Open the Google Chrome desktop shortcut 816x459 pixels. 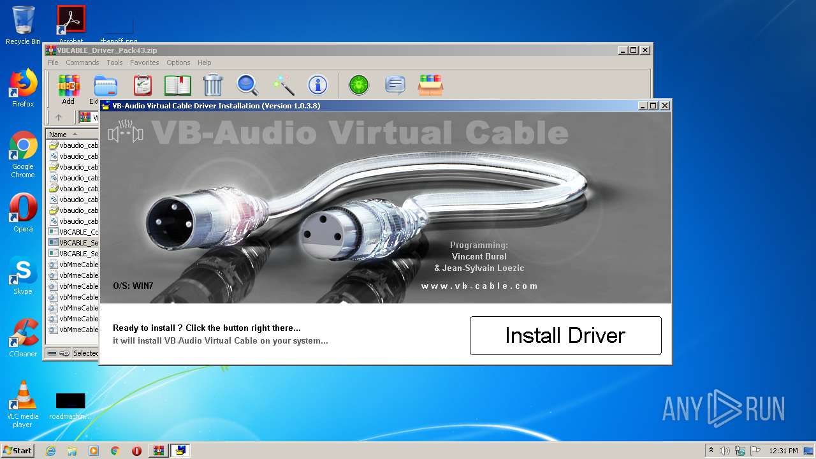click(23, 154)
